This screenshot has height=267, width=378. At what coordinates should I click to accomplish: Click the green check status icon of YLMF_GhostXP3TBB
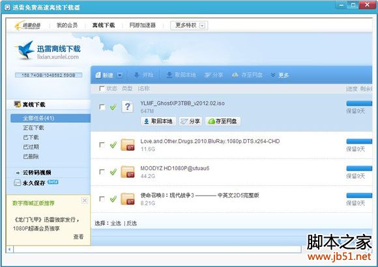[x=113, y=107]
